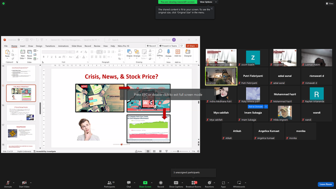Switch to Normal view in status bar
This screenshot has width=336, height=189.
[148, 151]
